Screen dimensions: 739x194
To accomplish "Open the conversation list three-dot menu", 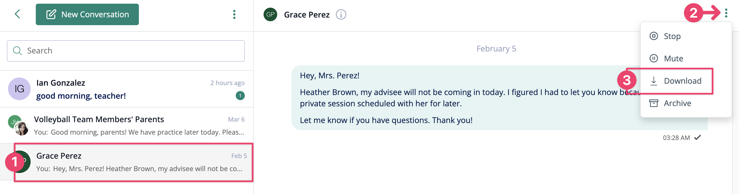I will click(x=234, y=14).
